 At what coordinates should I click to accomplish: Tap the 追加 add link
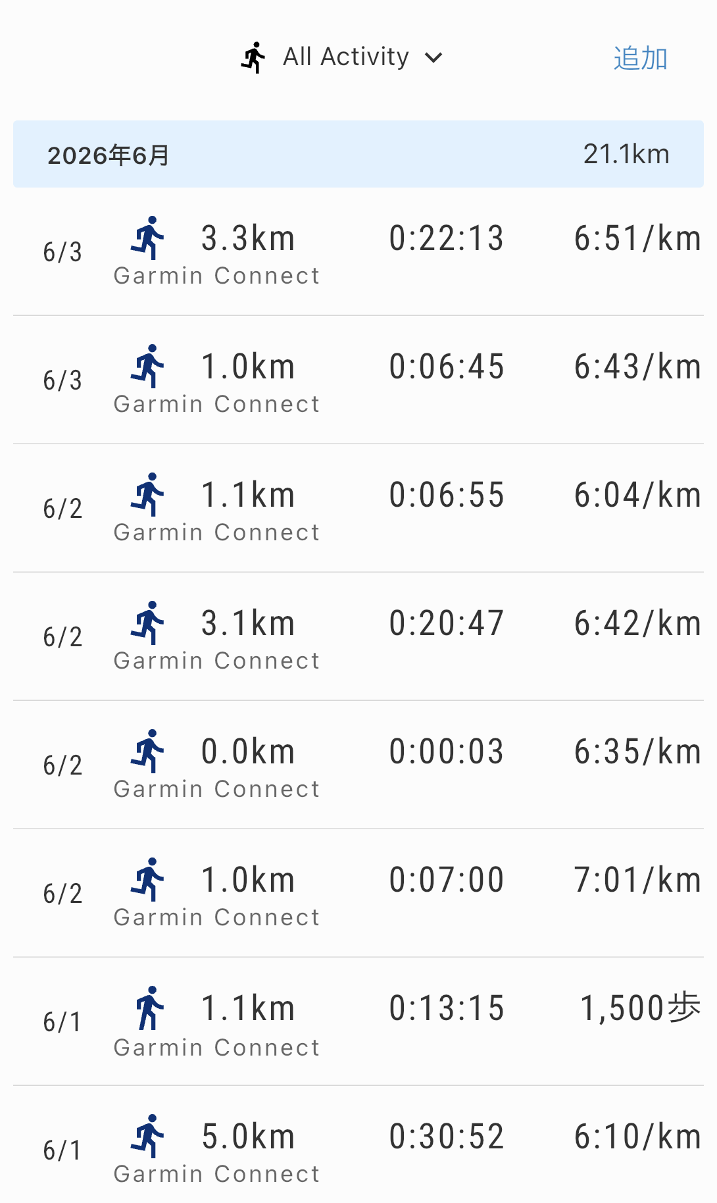pos(640,58)
